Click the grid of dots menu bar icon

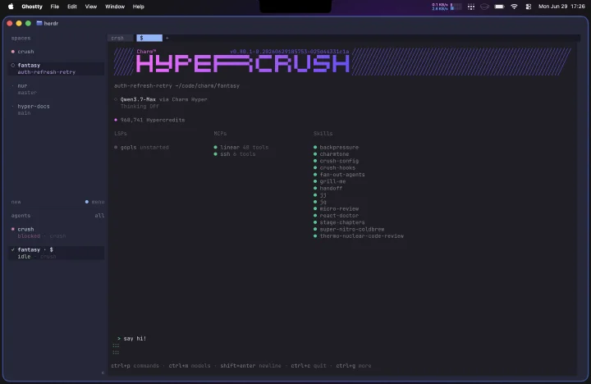(471, 7)
